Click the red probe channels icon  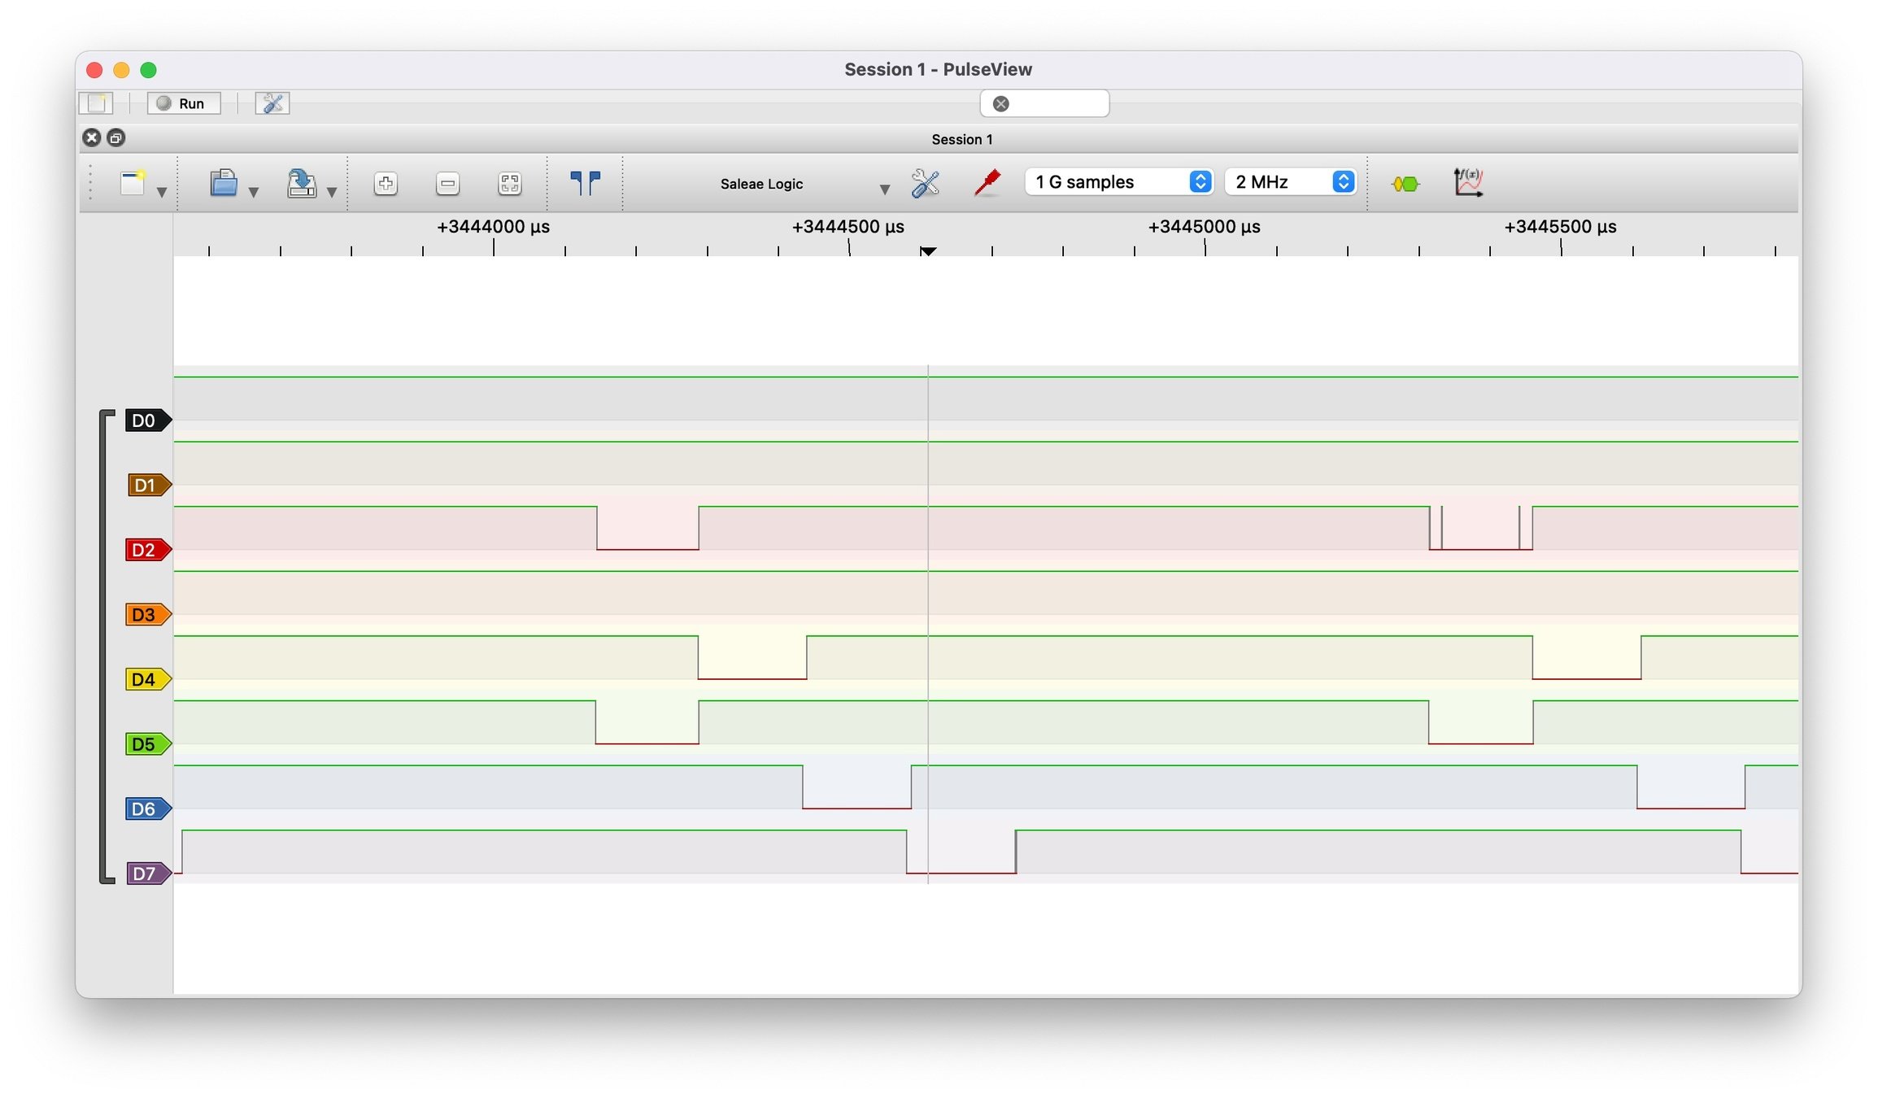click(987, 183)
